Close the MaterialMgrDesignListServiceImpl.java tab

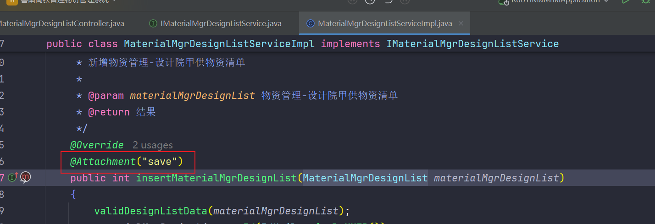click(461, 23)
